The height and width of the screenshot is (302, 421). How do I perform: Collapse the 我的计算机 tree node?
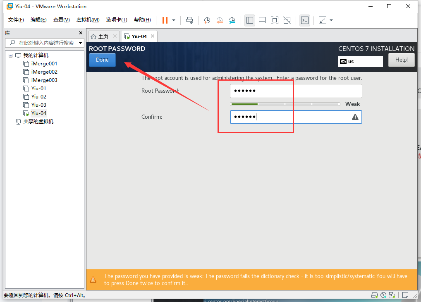click(10, 55)
